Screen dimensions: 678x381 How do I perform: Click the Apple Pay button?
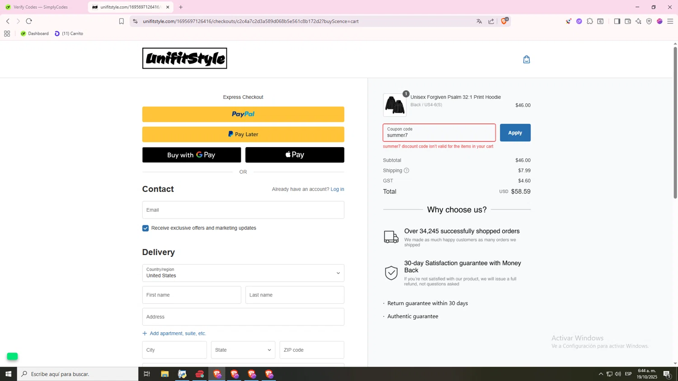click(x=295, y=155)
